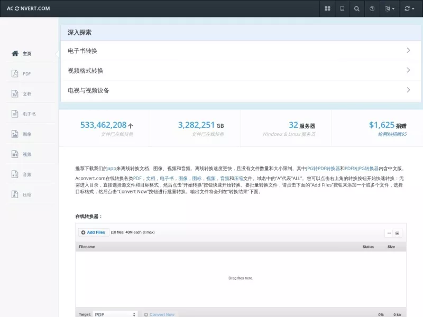Open the PDF转JPG转换器 link
The image size is (423, 317).
tap(362, 169)
